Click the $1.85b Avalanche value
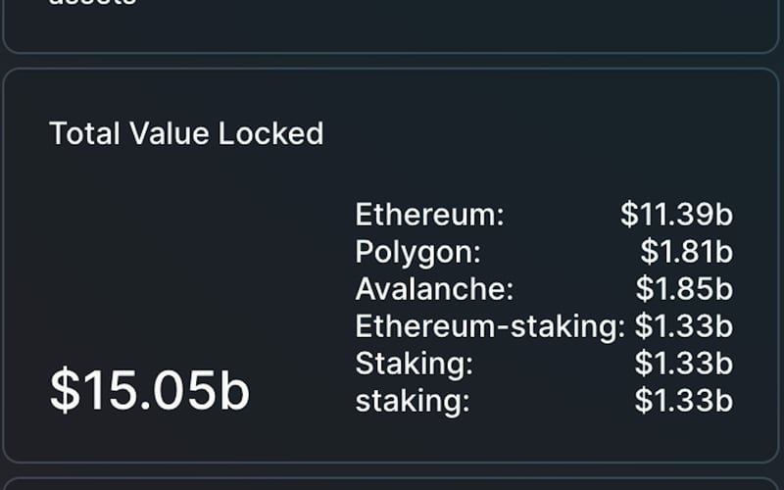Screen dimensions: 784x490 [684, 289]
